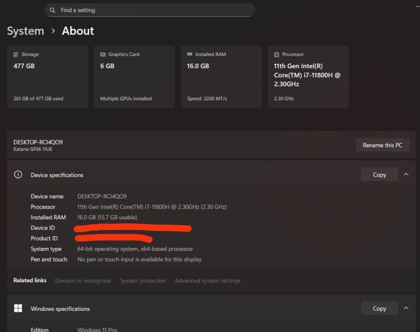The image size is (420, 332).
Task: Copy the Windows specifications
Action: [x=379, y=308]
